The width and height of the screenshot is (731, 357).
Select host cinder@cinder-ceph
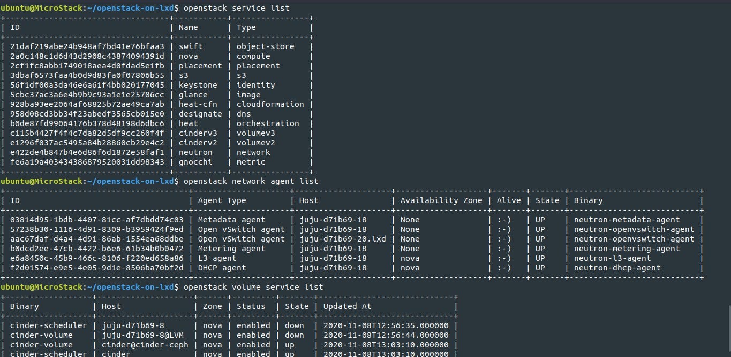tap(145, 345)
